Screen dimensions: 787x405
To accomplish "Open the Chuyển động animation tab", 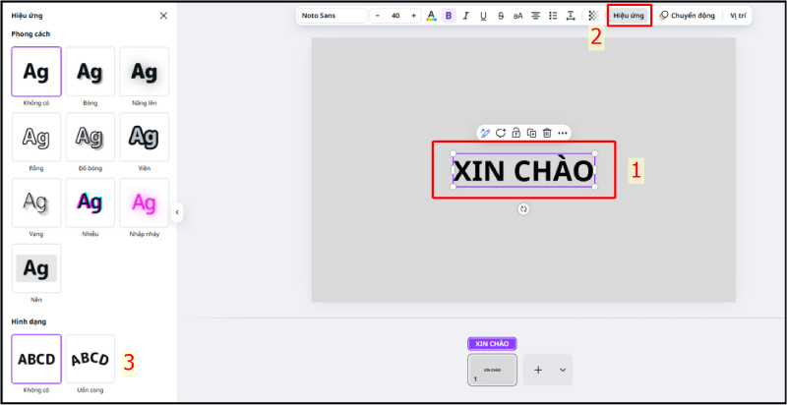I will (x=687, y=16).
